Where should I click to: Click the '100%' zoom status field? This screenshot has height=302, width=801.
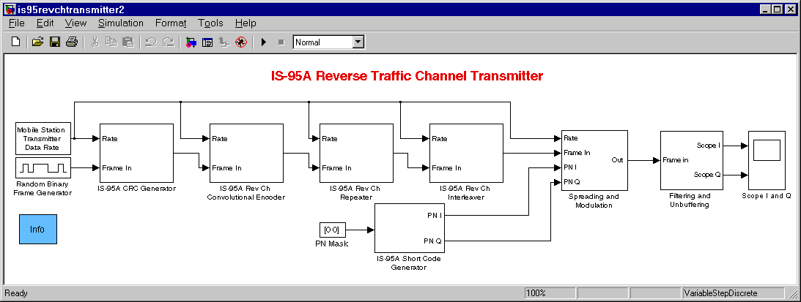click(550, 293)
